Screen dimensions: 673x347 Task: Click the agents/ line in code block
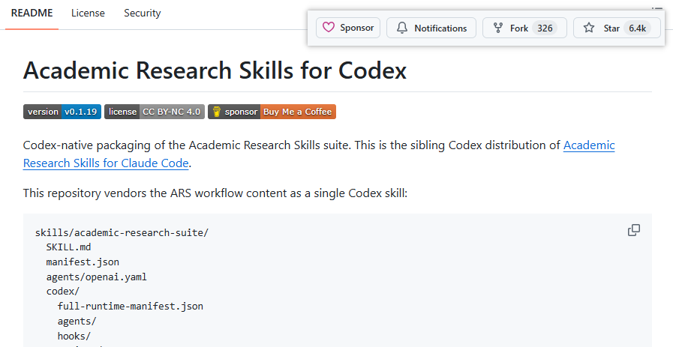click(x=77, y=321)
